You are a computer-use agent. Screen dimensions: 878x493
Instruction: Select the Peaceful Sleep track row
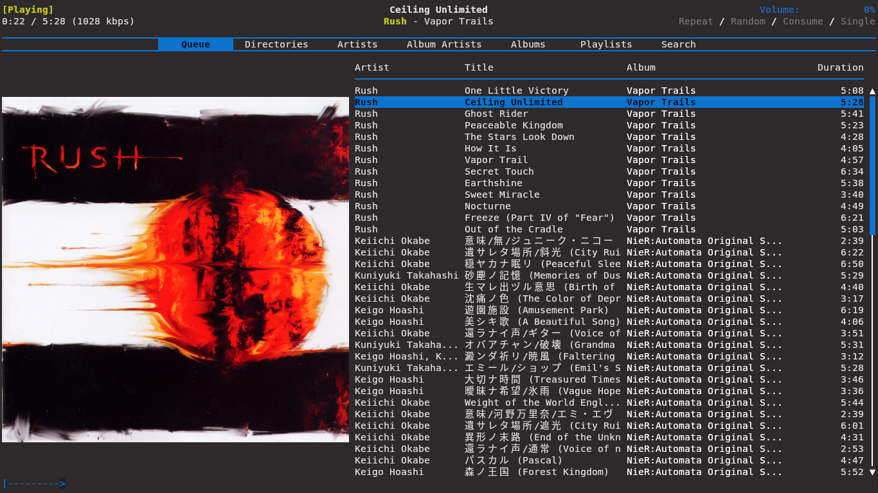609,264
